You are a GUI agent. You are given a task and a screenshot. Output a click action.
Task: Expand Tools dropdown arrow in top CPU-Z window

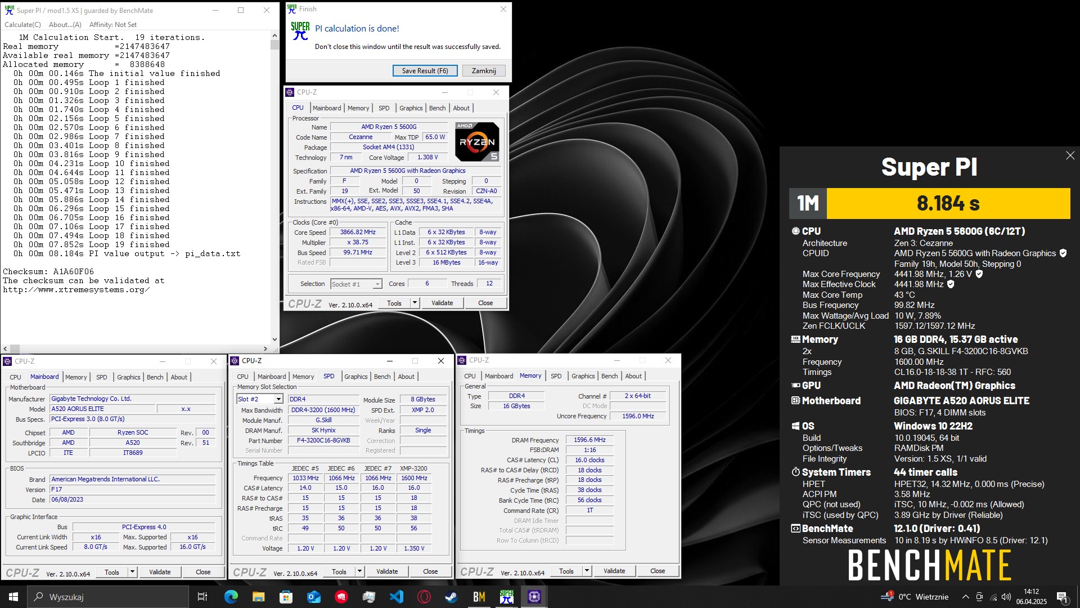coord(415,303)
